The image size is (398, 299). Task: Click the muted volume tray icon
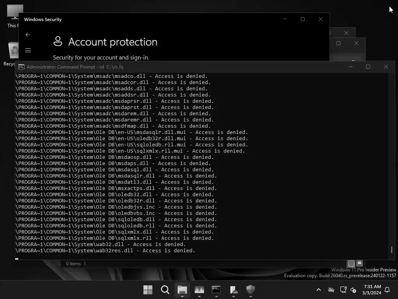(x=353, y=290)
